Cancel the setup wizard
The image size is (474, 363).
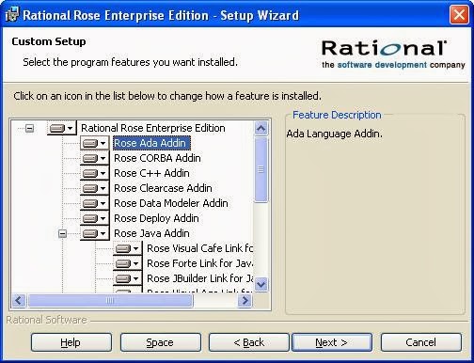point(421,342)
